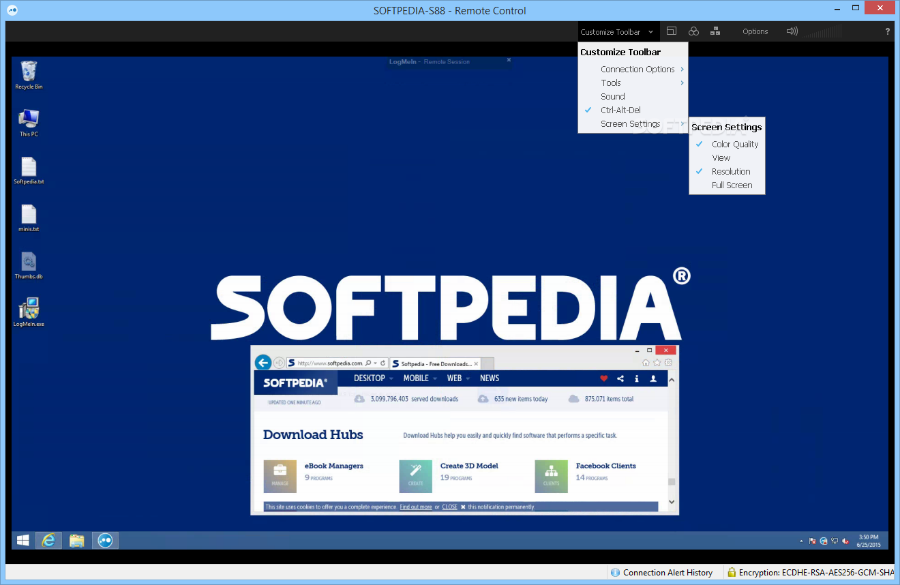Click the remote taskbar clock
The width and height of the screenshot is (900, 585).
pyautogui.click(x=868, y=541)
